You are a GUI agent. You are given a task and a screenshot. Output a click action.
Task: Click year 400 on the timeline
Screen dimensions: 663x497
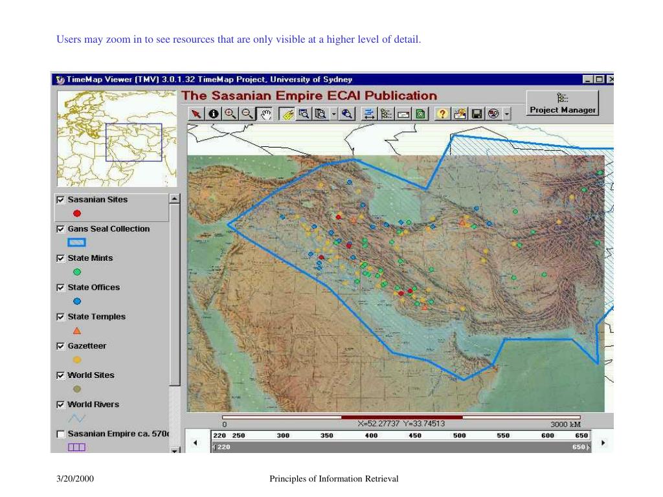(x=371, y=436)
